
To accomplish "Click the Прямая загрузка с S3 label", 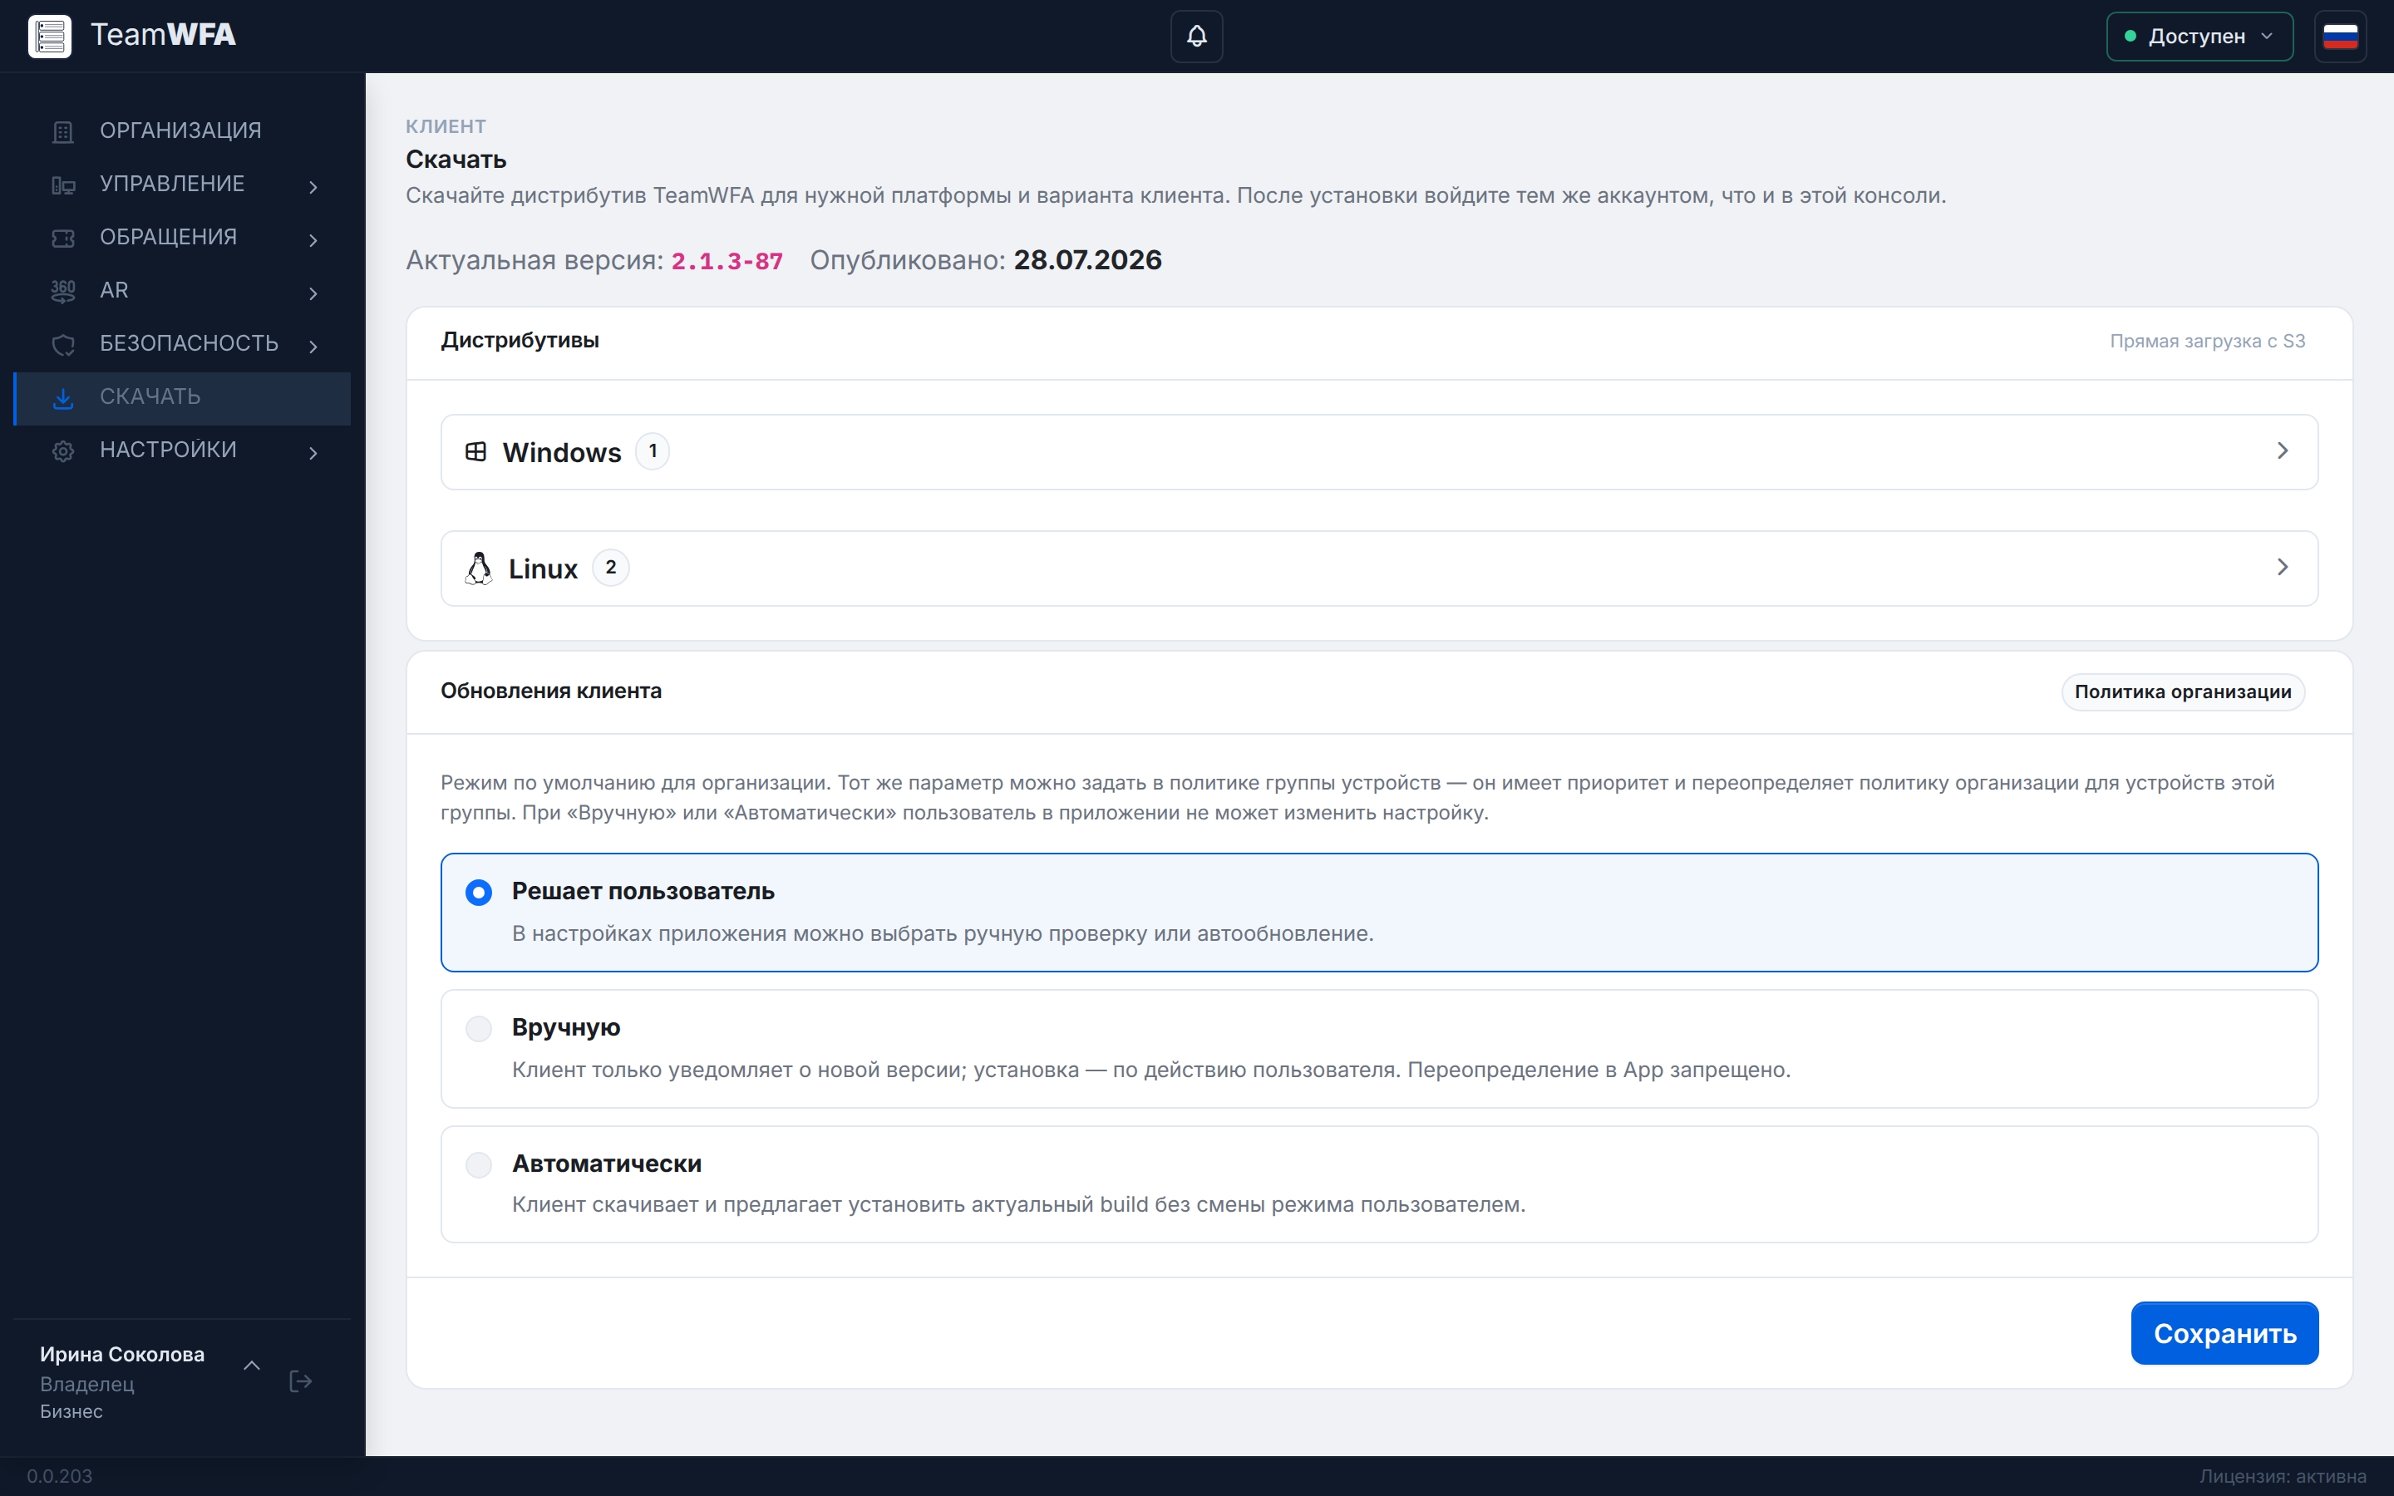I will (x=2207, y=342).
